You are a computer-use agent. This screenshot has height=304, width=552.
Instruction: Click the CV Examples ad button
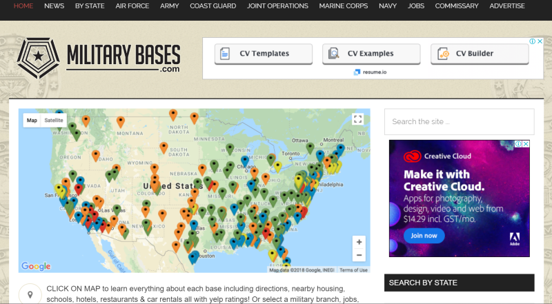click(371, 54)
